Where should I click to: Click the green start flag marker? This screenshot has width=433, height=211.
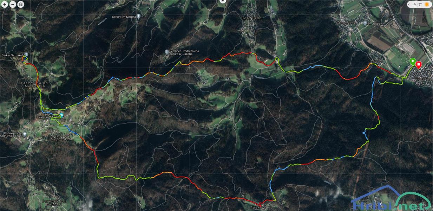click(412, 62)
